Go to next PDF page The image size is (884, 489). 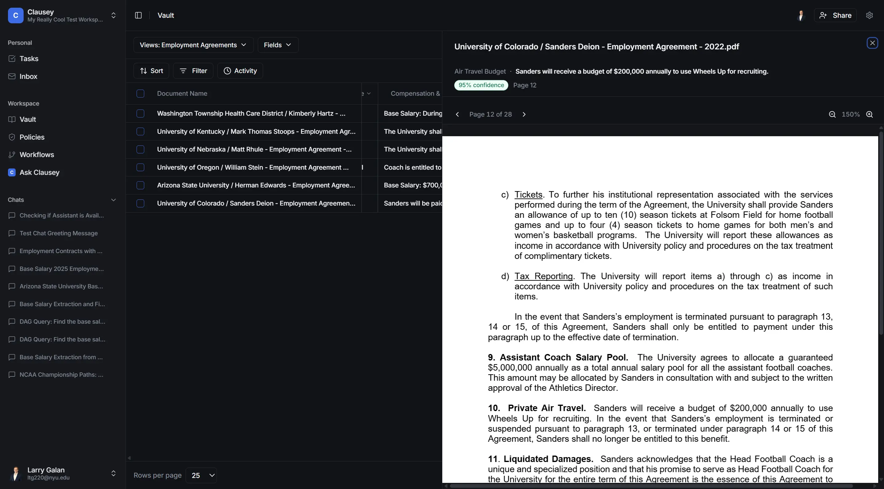[524, 114]
